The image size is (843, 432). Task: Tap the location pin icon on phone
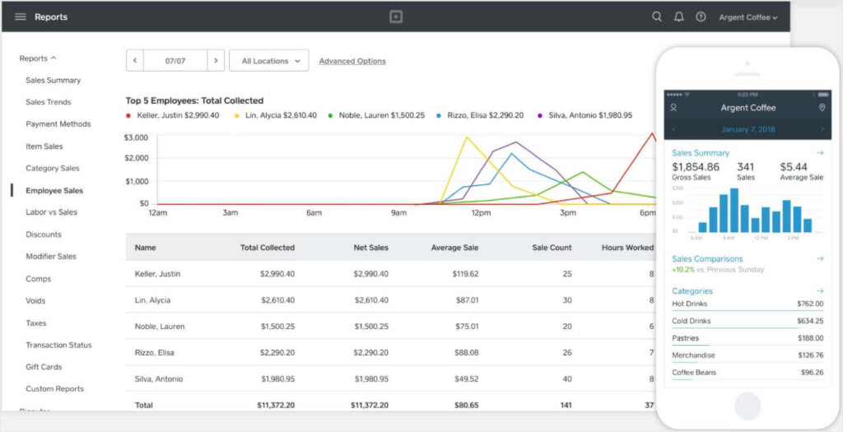[822, 108]
